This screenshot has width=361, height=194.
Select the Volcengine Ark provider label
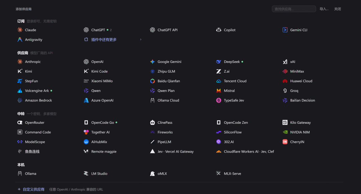37,91
